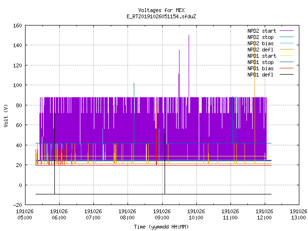This screenshot has height=231, width=308.
Task: Click the Volt (V) y-axis label
Action: tap(6, 115)
